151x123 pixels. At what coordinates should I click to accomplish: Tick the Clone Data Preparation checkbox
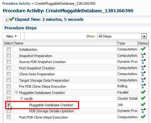[x=9, y=74]
